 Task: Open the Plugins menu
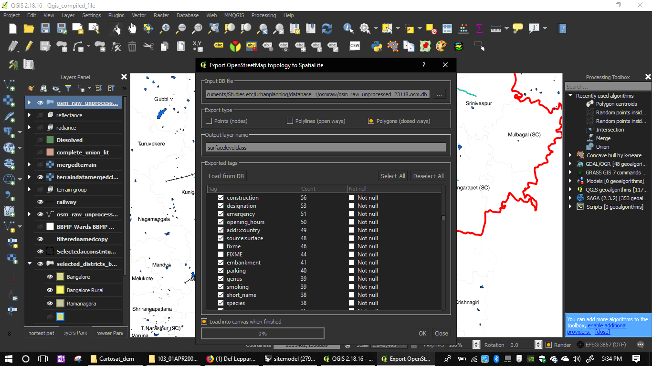[x=116, y=15]
